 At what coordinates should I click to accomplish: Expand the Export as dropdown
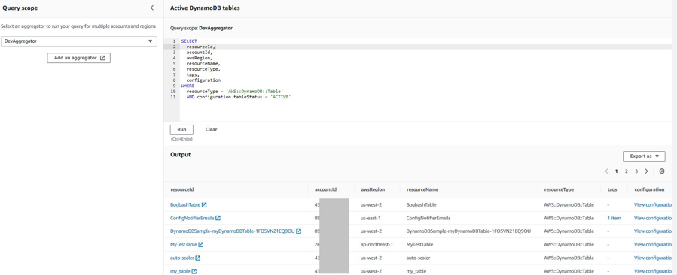coord(644,156)
